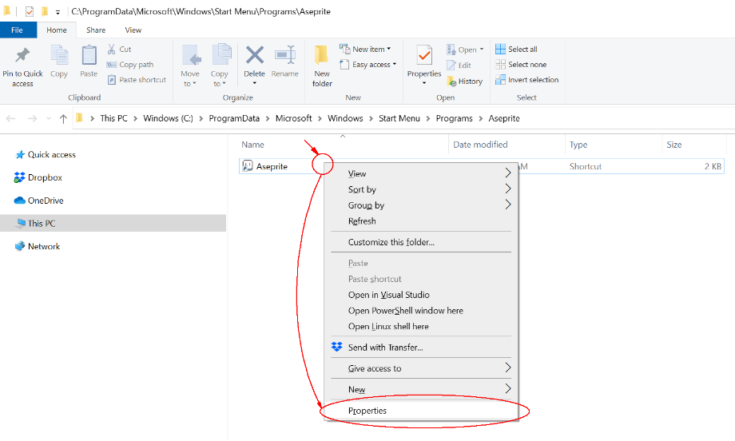Click the red X Delete icon
Image resolution: width=735 pixels, height=441 pixels.
pos(254,55)
